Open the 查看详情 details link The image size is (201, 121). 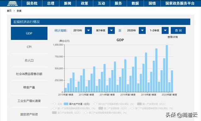coord(172,37)
